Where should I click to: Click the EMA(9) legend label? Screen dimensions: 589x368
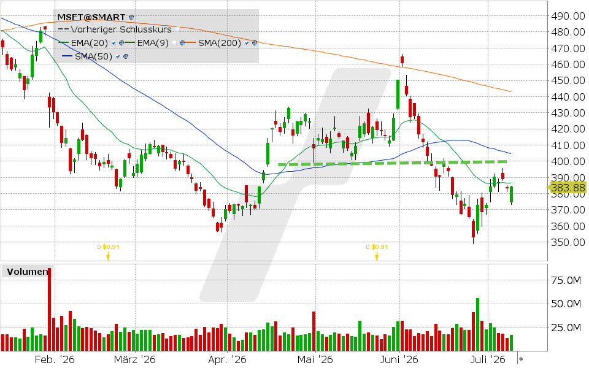153,43
